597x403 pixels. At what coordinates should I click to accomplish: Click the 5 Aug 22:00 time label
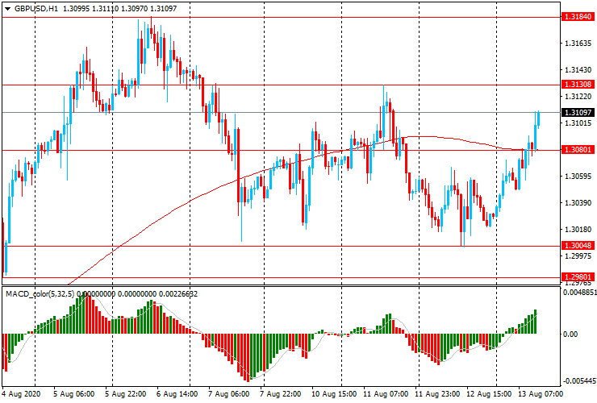tap(125, 393)
